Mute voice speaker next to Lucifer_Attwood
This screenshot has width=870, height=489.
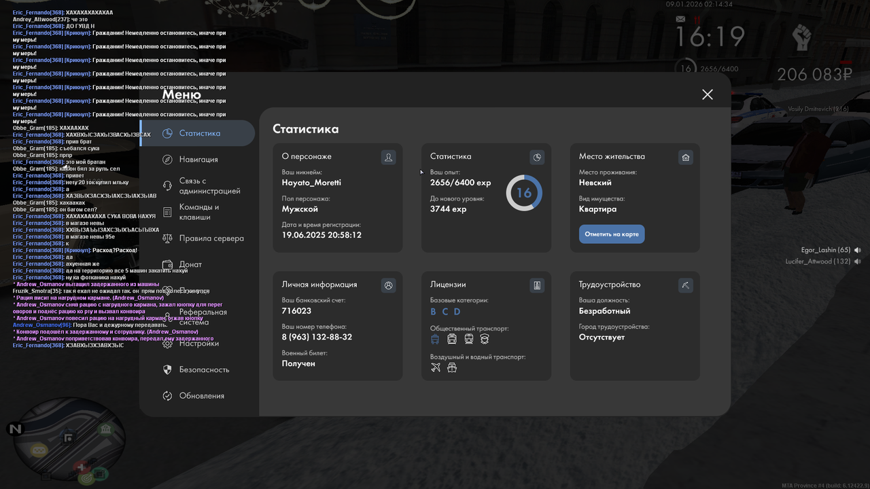tap(858, 261)
